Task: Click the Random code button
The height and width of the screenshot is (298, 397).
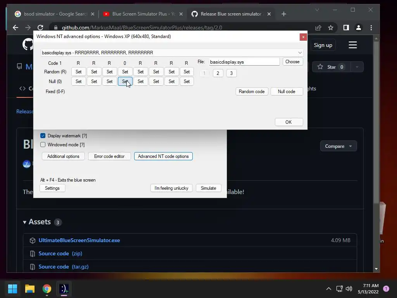Action: point(252,92)
